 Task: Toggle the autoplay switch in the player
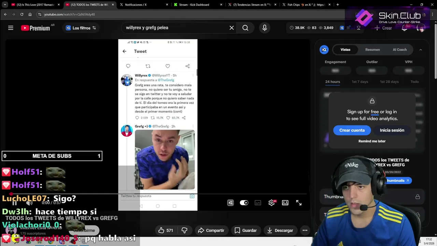pos(244,203)
